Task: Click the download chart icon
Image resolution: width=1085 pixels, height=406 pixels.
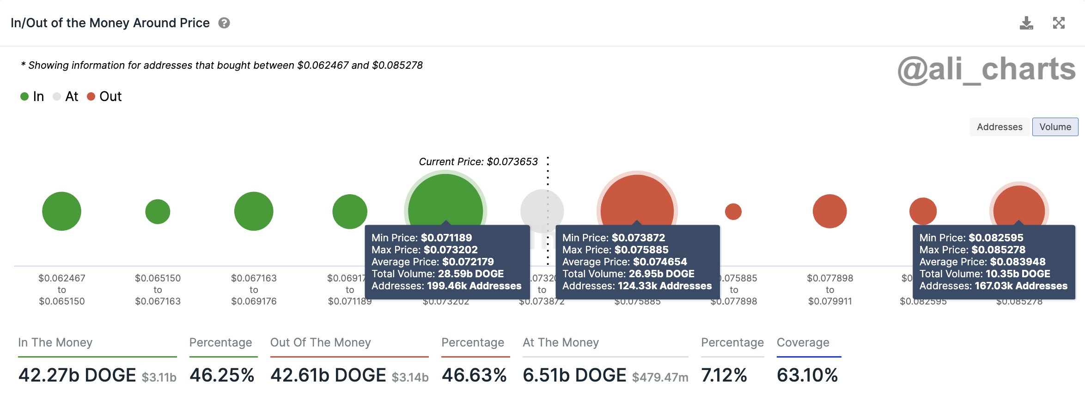Action: pyautogui.click(x=1026, y=23)
